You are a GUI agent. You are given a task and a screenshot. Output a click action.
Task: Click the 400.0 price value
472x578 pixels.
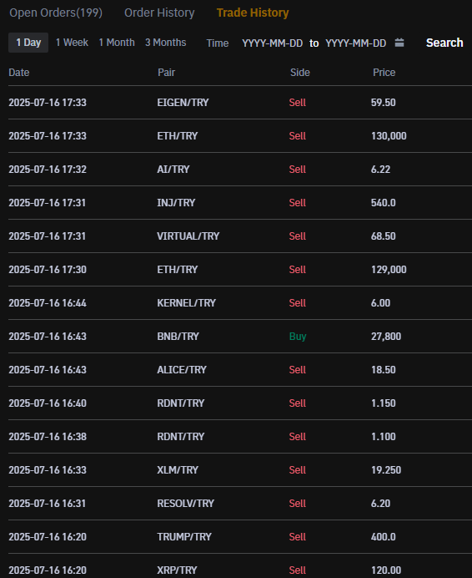(x=384, y=537)
